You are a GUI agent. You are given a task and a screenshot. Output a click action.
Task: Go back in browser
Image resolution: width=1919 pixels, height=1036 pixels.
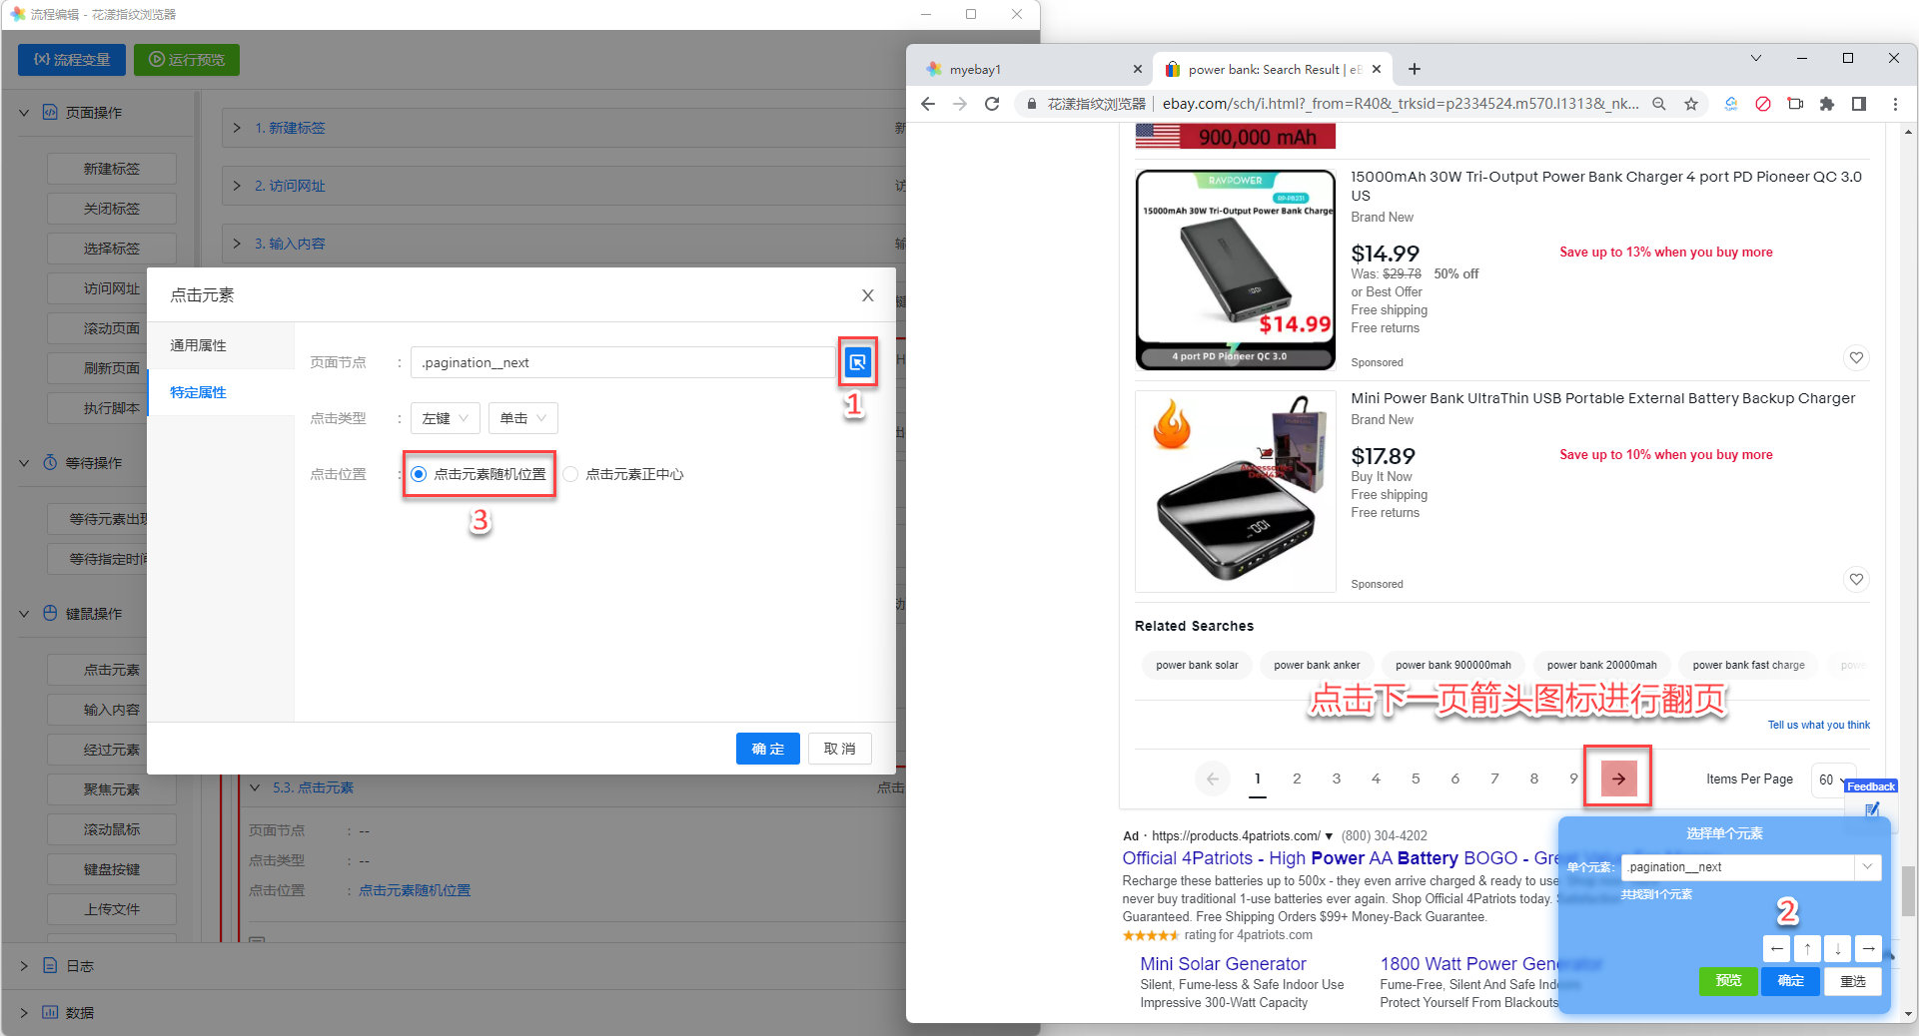tap(928, 104)
